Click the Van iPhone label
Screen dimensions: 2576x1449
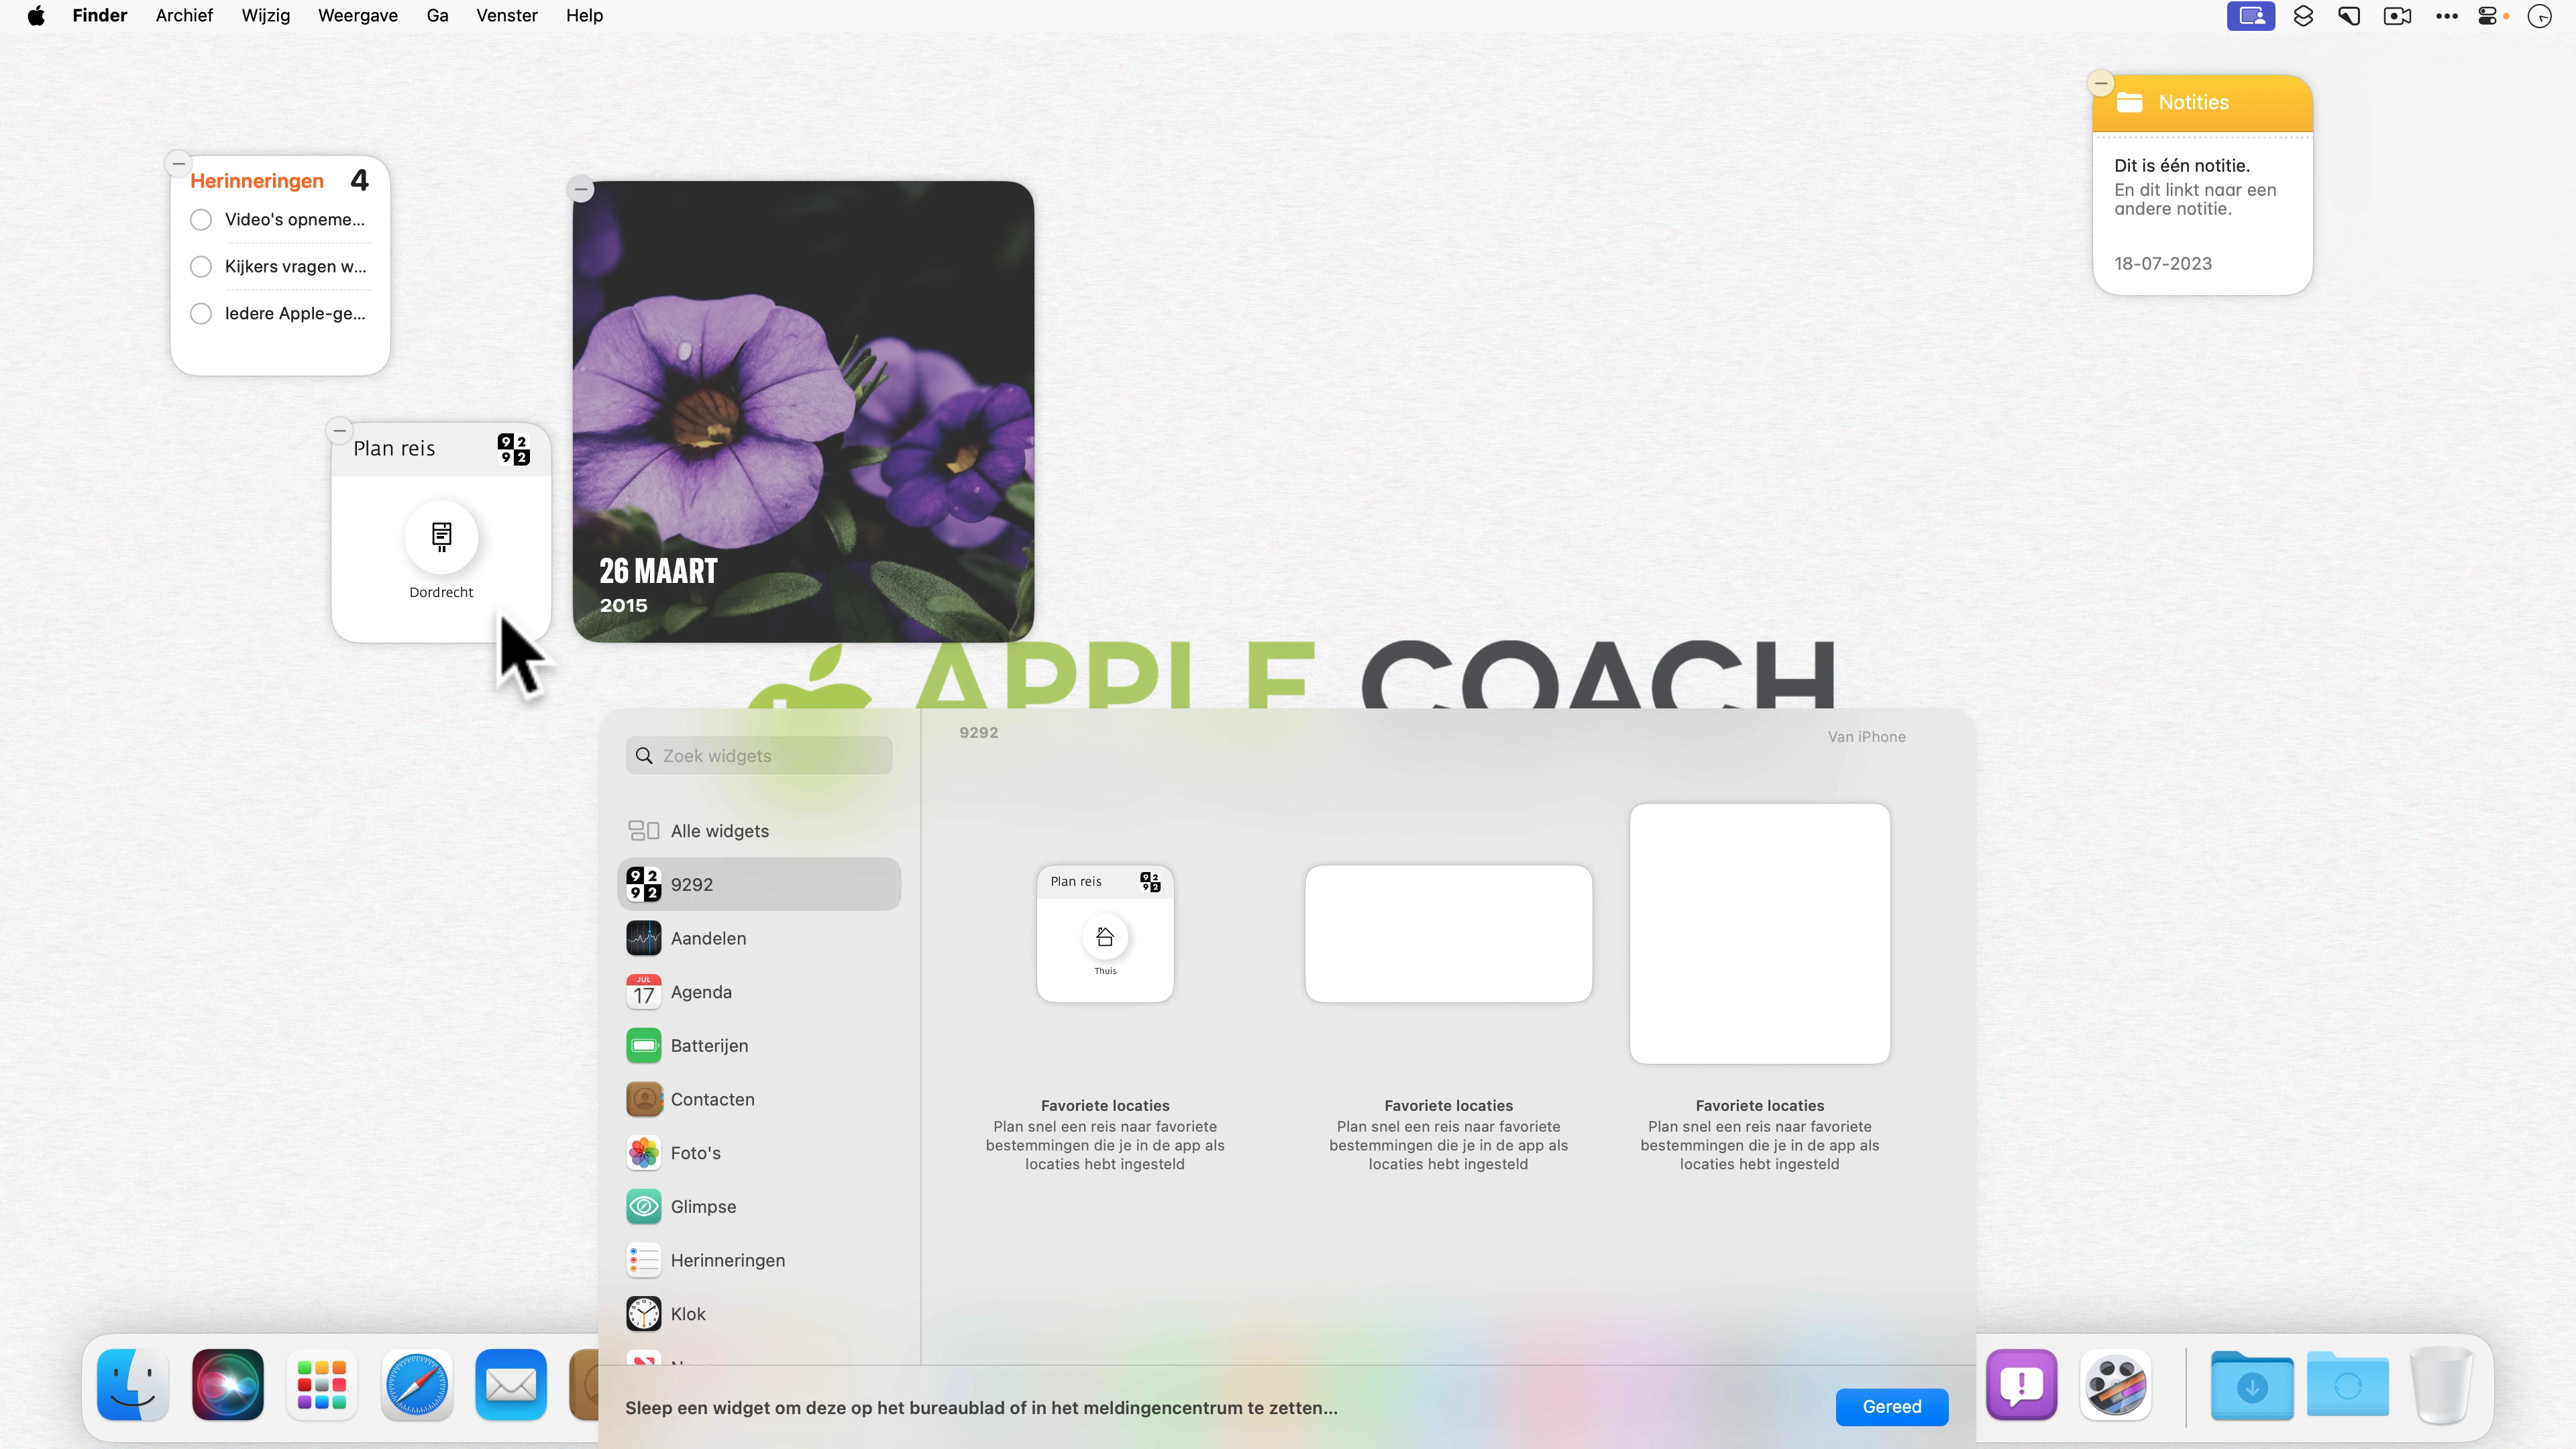click(1866, 737)
